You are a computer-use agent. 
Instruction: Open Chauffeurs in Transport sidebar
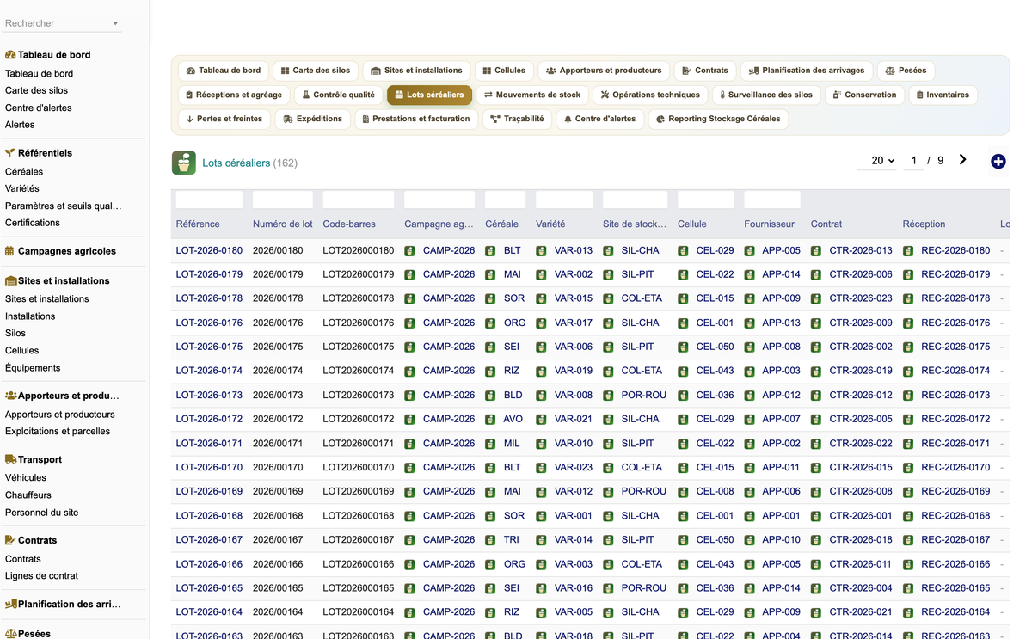tap(28, 495)
